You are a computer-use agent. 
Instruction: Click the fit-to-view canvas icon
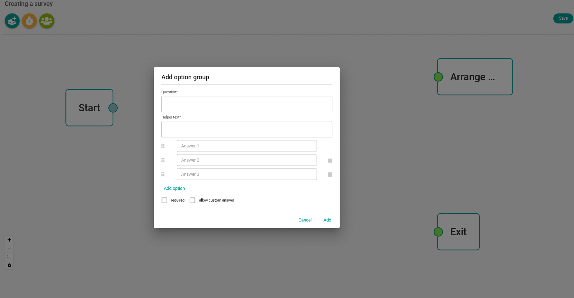coord(9,256)
